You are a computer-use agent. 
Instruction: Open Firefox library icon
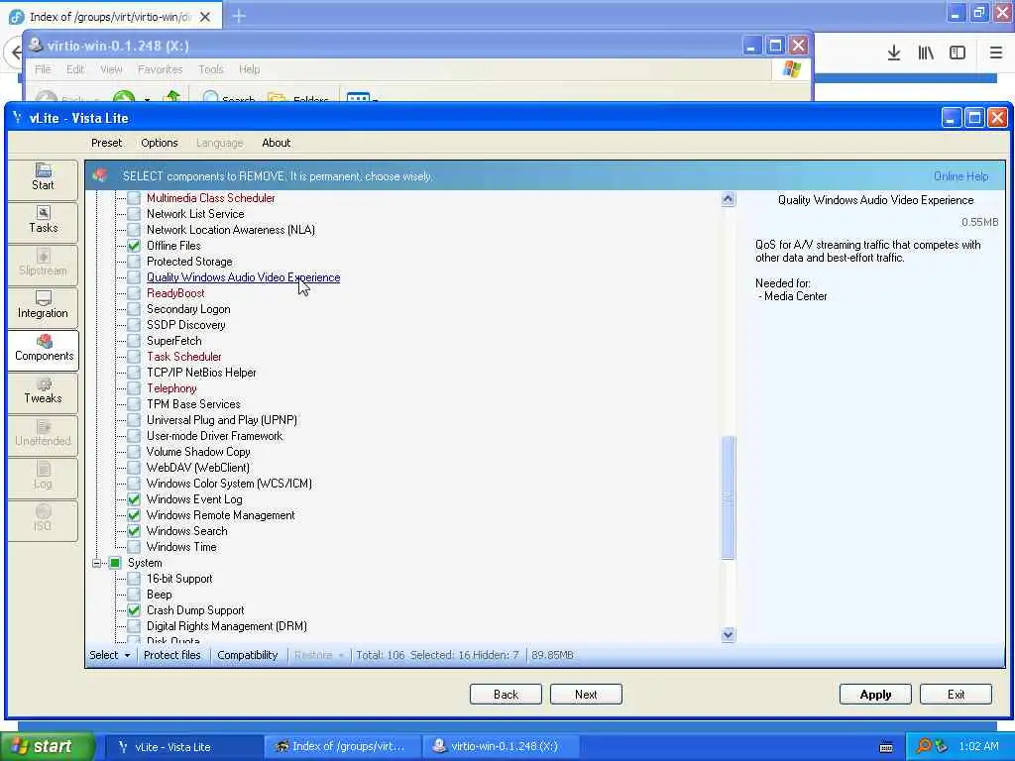[x=926, y=53]
